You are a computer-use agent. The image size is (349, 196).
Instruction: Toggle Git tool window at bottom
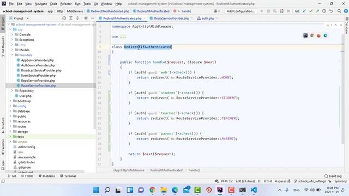[x=12, y=176]
